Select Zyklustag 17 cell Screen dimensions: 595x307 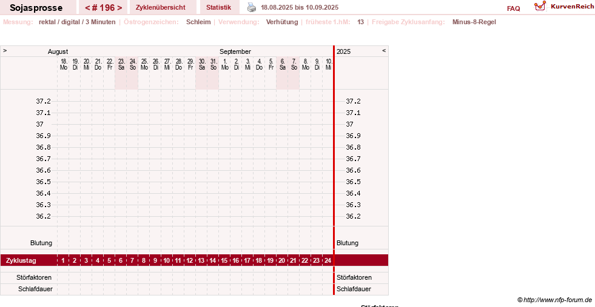247,260
